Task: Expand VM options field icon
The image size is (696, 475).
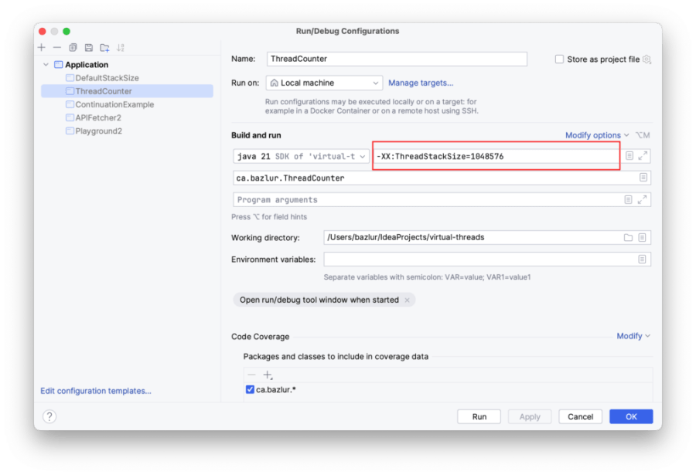Action: [x=643, y=156]
